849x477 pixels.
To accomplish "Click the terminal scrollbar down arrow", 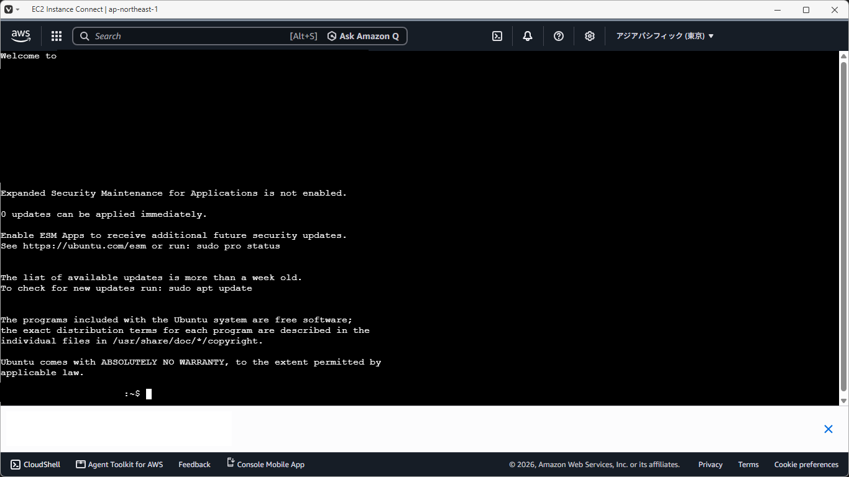I will pyautogui.click(x=844, y=401).
